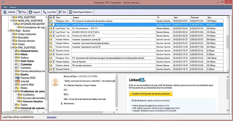Click the Add File toolbar icon
233x121 pixels.
coord(5,12)
